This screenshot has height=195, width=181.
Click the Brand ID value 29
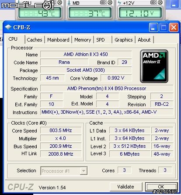(x=125, y=62)
